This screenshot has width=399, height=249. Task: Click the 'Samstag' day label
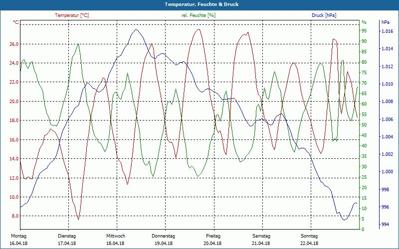(x=261, y=236)
